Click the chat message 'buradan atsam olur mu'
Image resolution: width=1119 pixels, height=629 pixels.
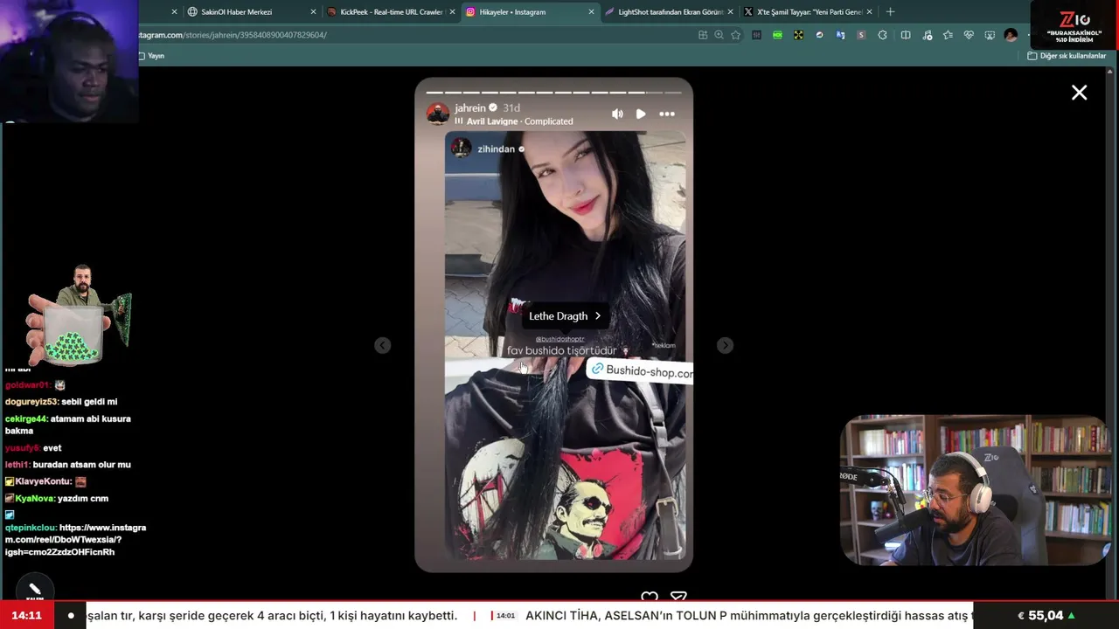[81, 465]
